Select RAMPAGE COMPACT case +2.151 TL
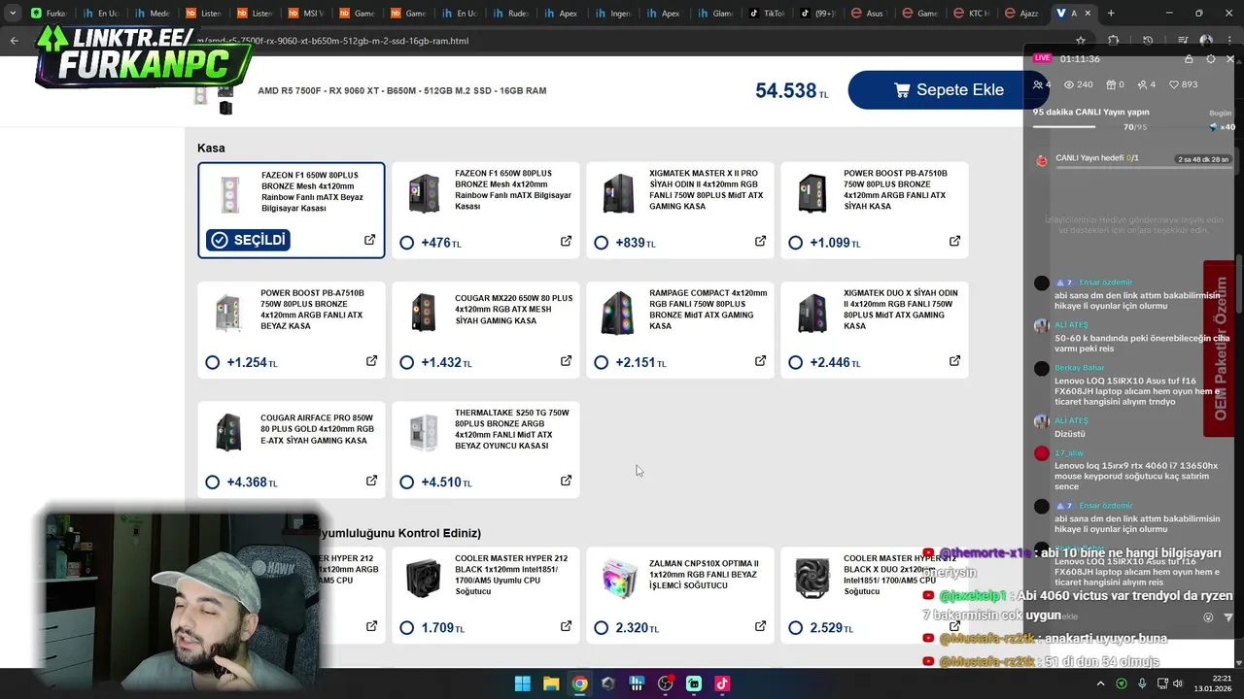The width and height of the screenshot is (1244, 699). tap(601, 362)
